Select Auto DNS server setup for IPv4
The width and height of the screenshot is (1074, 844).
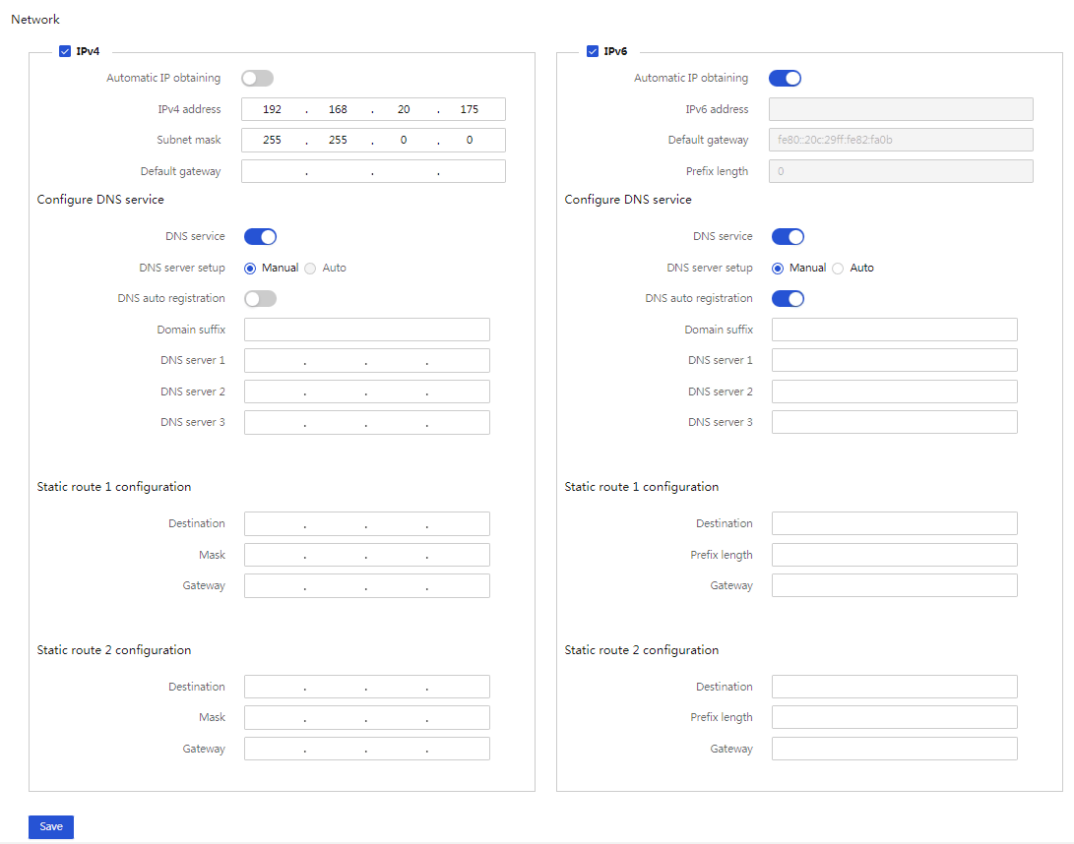tap(310, 269)
